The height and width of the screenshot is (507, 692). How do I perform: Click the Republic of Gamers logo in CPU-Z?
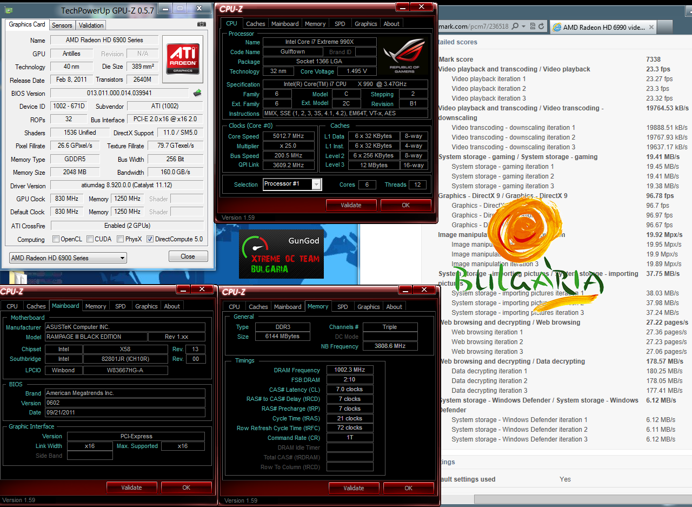coord(404,57)
